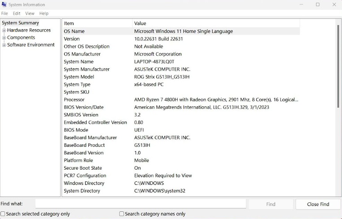342x219 pixels.
Task: Expand the Software Environment node
Action: [x=4, y=45]
